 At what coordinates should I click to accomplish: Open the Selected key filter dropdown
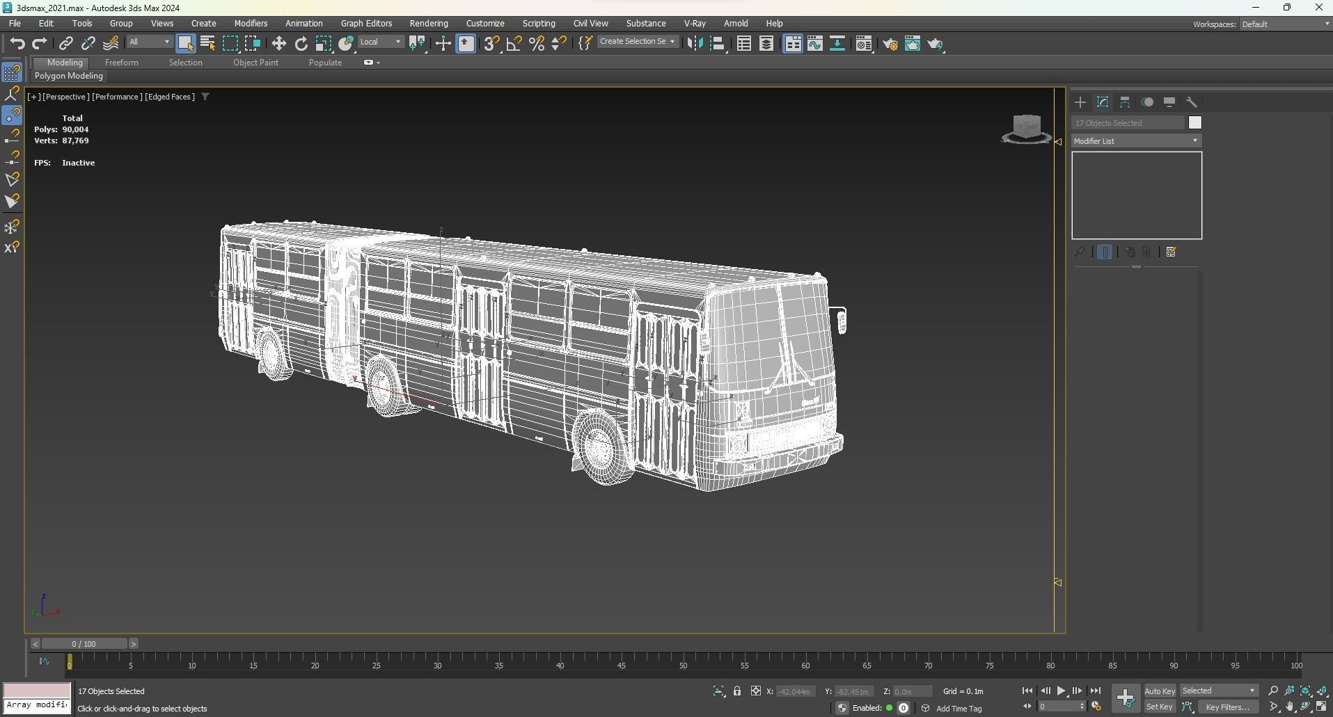coord(1219,691)
